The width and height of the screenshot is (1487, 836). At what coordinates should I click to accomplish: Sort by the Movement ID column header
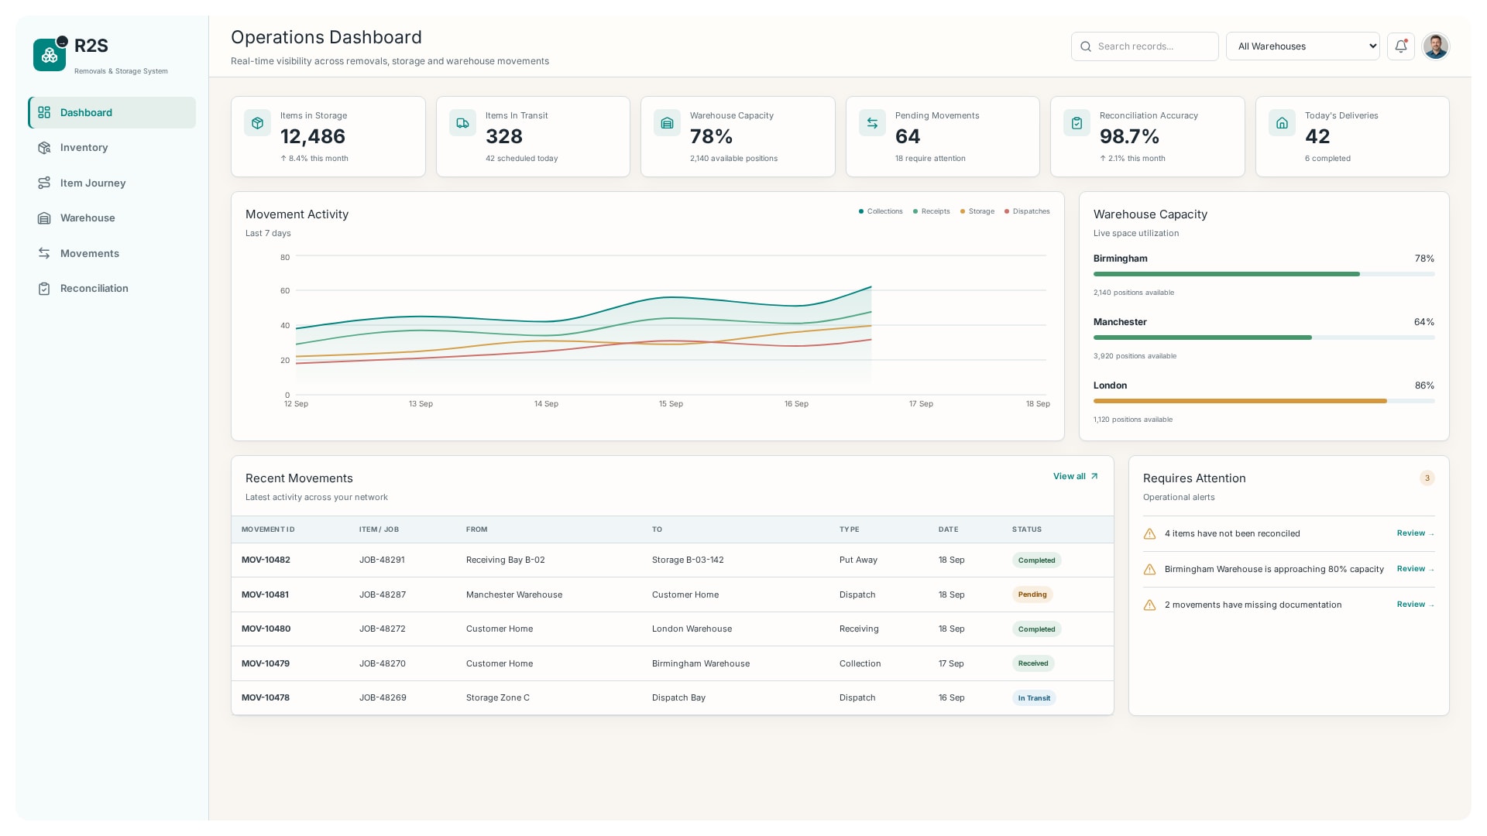[268, 530]
